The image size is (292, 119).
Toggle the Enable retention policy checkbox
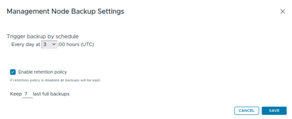click(x=13, y=72)
